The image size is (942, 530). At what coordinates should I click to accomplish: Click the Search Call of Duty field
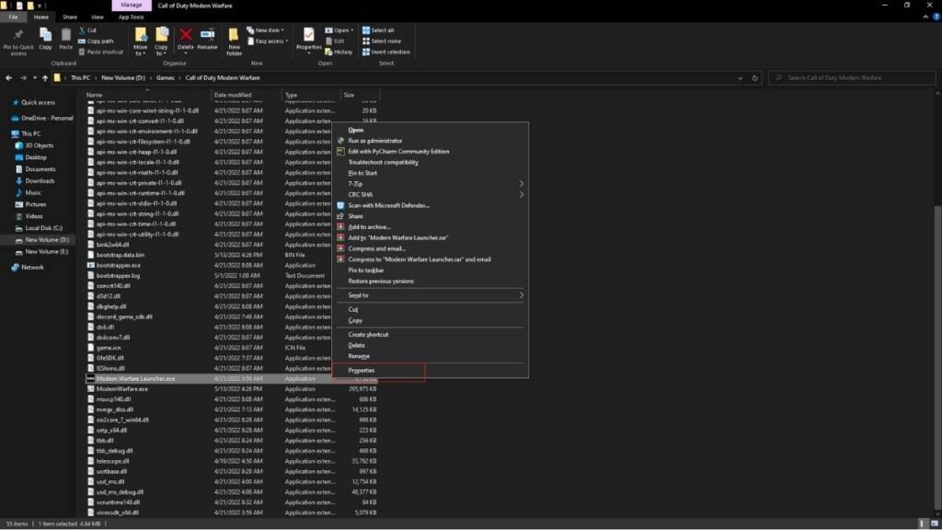coord(852,78)
